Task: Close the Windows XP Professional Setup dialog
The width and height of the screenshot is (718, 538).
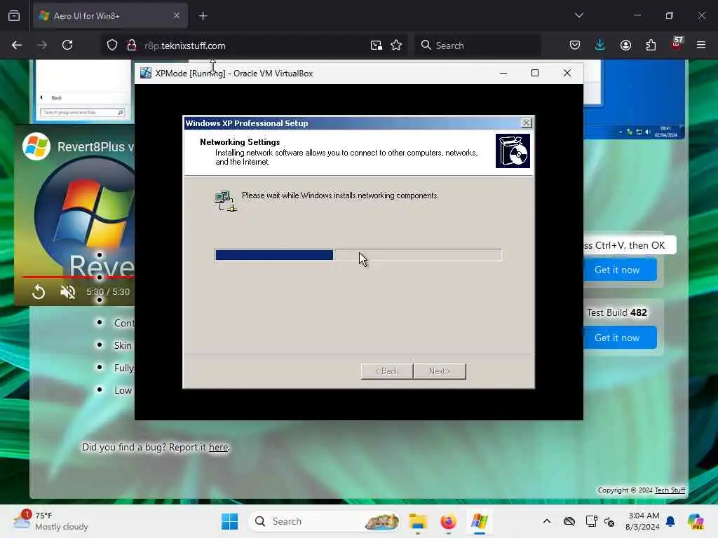Action: click(x=527, y=123)
